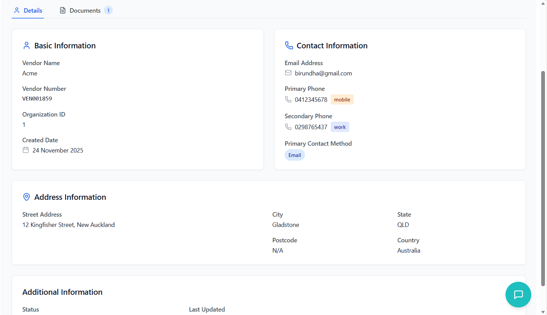The width and height of the screenshot is (547, 315).
Task: Open the chat support bubble icon
Action: pyautogui.click(x=518, y=294)
